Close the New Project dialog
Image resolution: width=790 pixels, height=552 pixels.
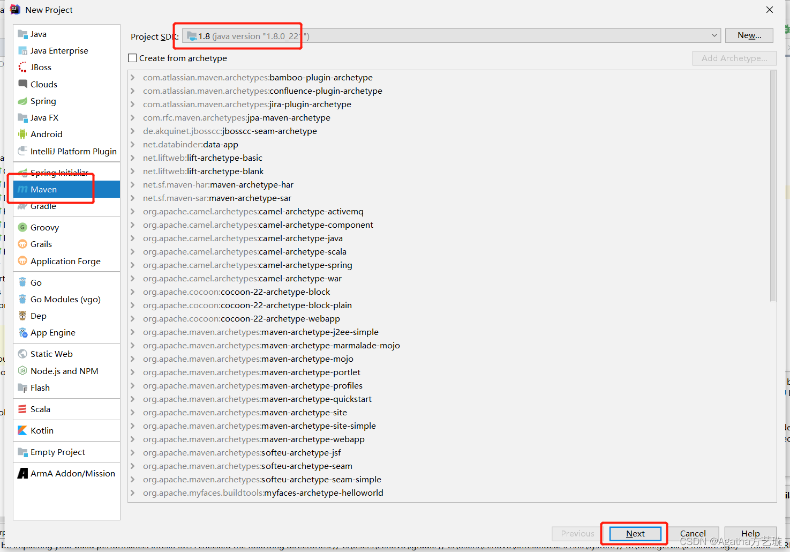(x=770, y=10)
